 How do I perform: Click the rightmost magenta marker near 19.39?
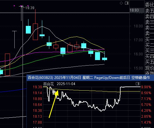pos(28,6)
